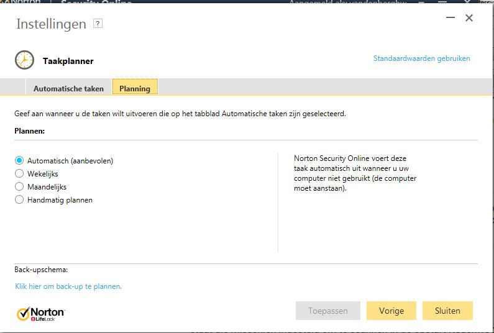The width and height of the screenshot is (494, 333).
Task: Close the Instellingen window with X
Action: tap(469, 18)
